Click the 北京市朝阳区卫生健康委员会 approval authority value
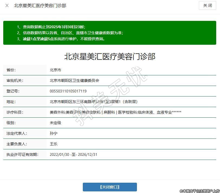The height and width of the screenshot is (193, 220). tap(74, 81)
